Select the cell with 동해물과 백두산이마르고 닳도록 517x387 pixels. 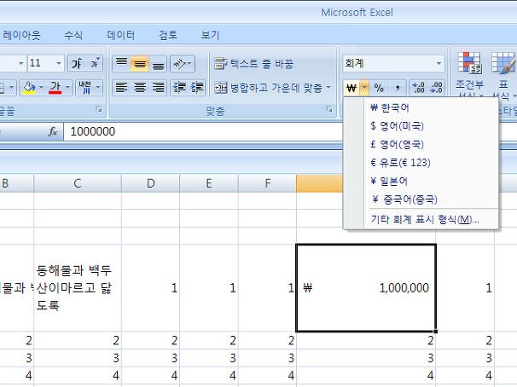click(78, 288)
